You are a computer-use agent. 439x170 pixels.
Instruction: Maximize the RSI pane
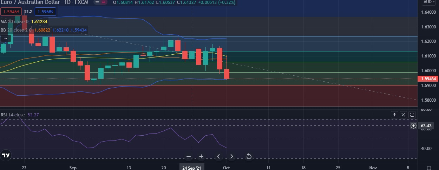point(412,115)
